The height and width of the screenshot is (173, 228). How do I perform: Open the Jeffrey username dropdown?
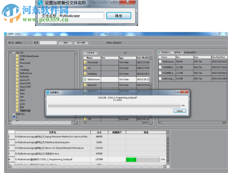(x=24, y=43)
